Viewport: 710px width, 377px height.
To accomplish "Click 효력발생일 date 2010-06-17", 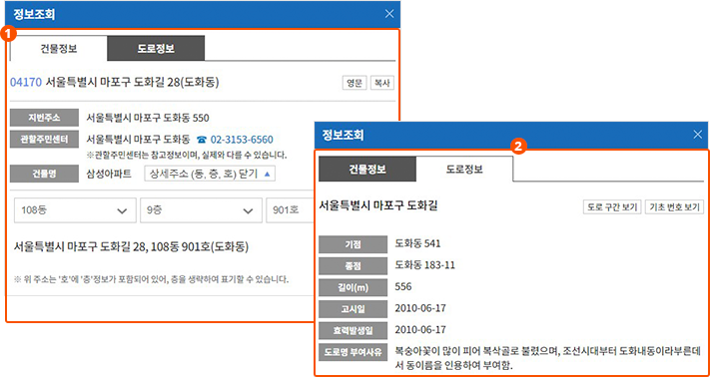I will tap(420, 329).
